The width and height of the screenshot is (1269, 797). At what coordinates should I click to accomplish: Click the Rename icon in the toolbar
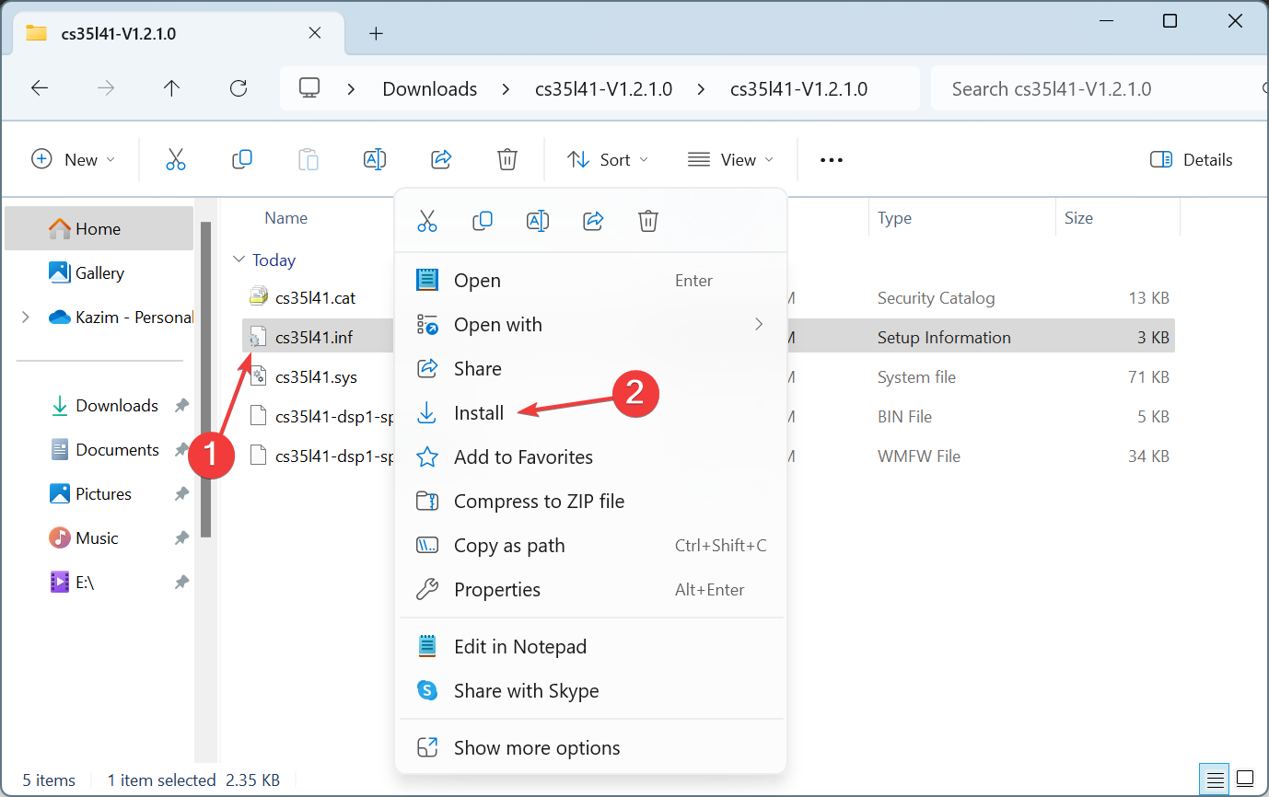tap(375, 159)
